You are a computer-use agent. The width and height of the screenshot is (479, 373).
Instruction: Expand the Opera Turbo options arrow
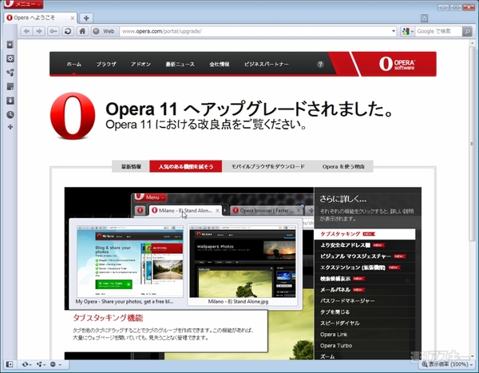(x=60, y=364)
